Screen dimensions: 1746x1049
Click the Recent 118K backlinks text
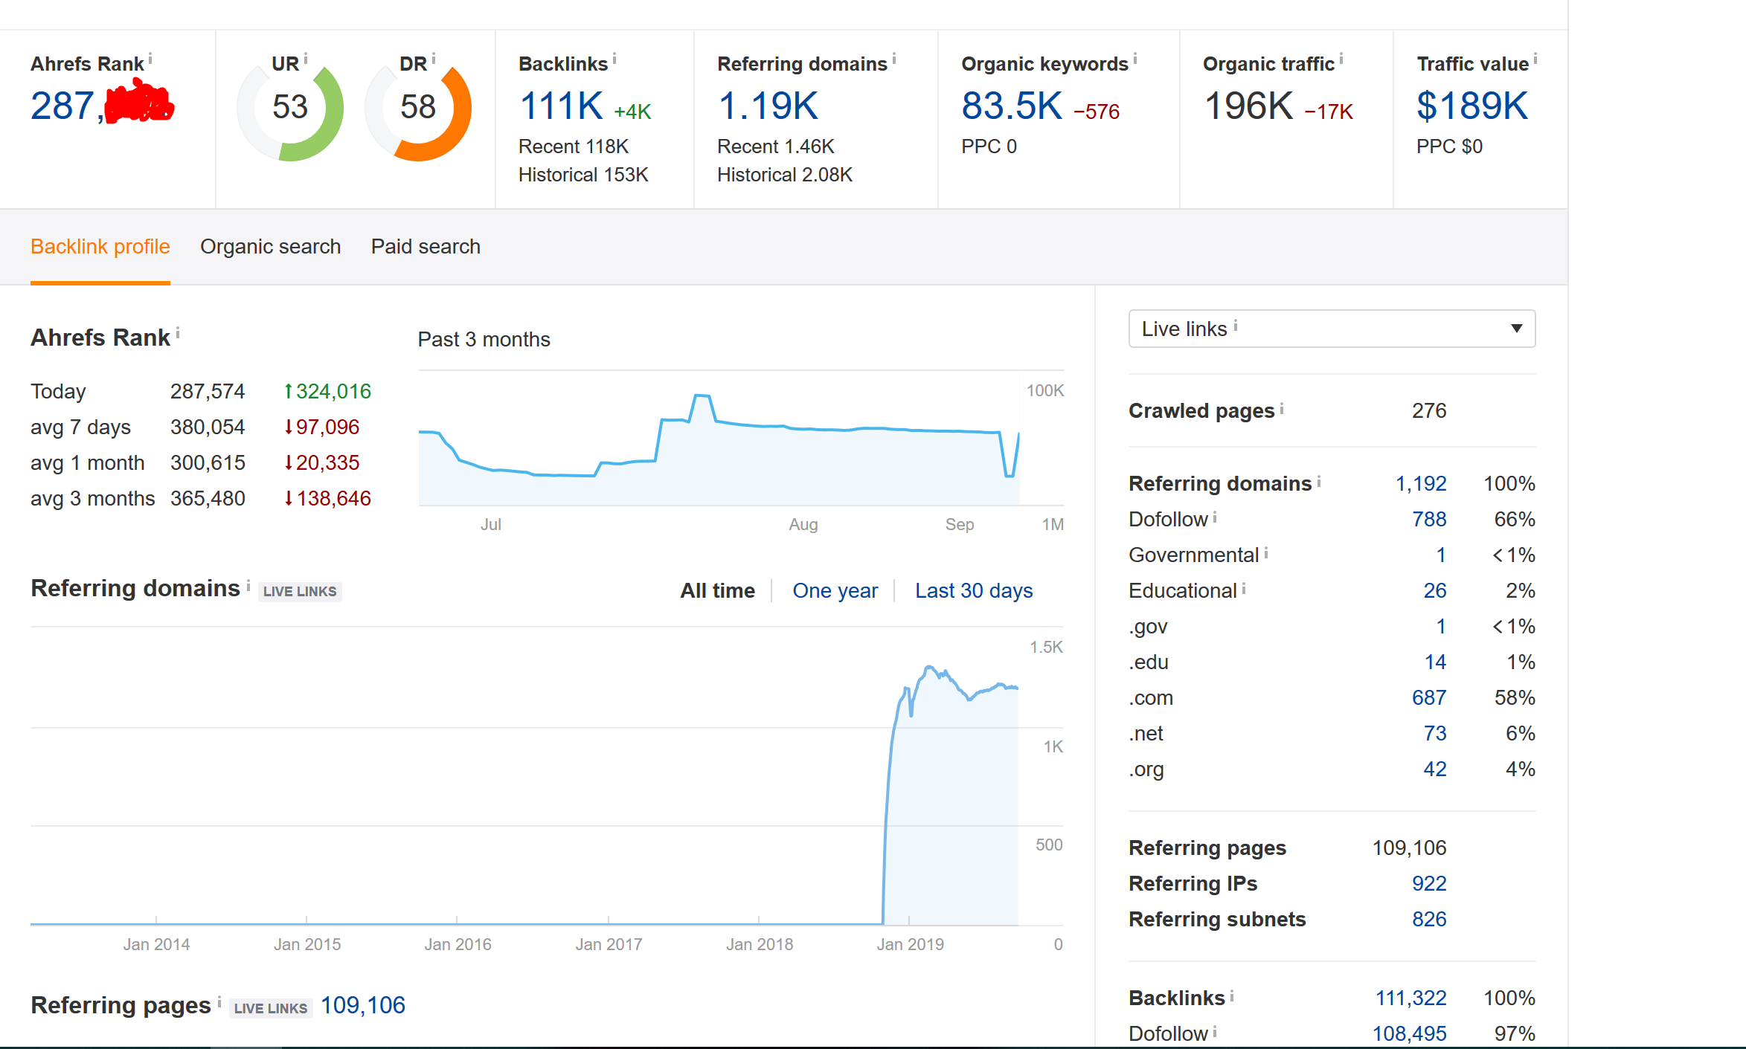pos(574,146)
